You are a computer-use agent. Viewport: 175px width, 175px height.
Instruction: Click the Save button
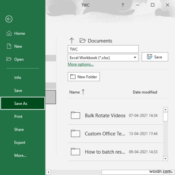click(155, 57)
